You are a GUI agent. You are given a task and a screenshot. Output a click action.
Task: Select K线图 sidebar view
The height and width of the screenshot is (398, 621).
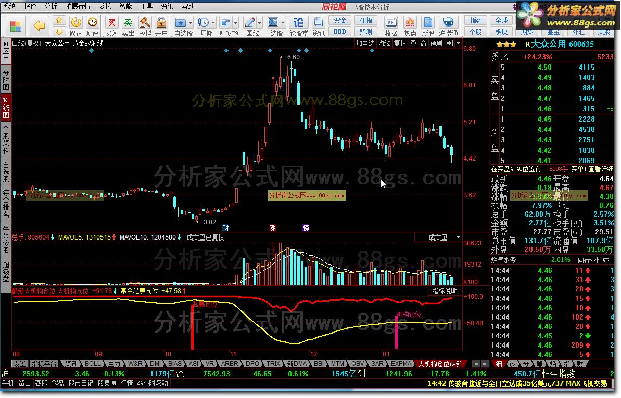click(x=6, y=107)
